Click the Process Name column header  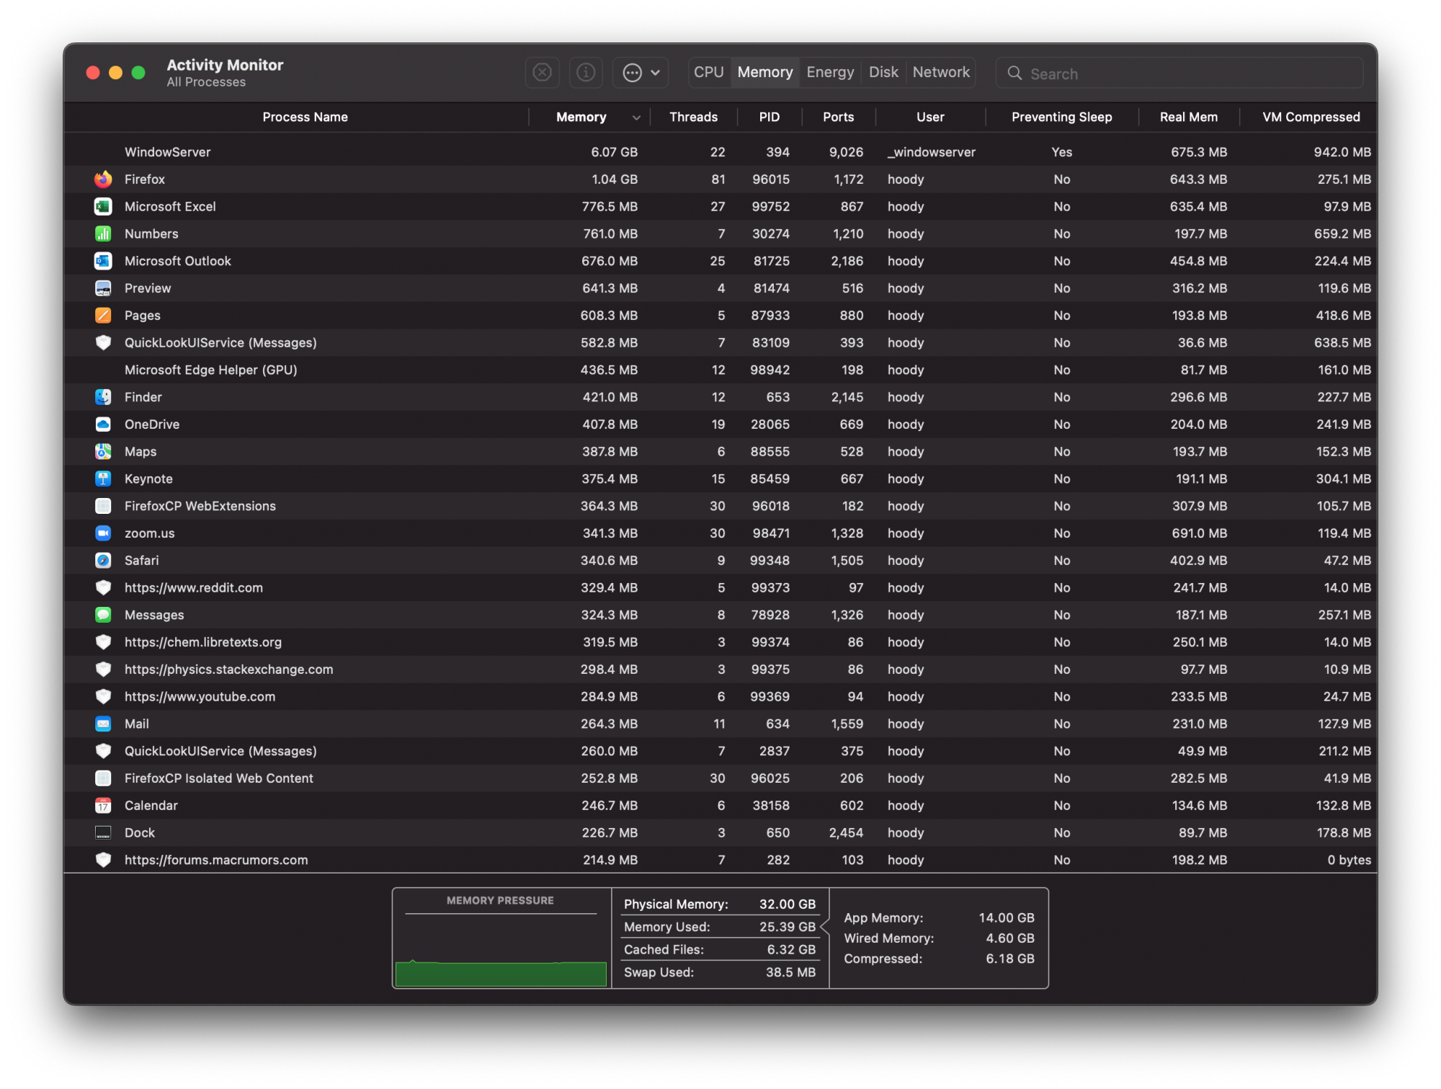pyautogui.click(x=305, y=117)
